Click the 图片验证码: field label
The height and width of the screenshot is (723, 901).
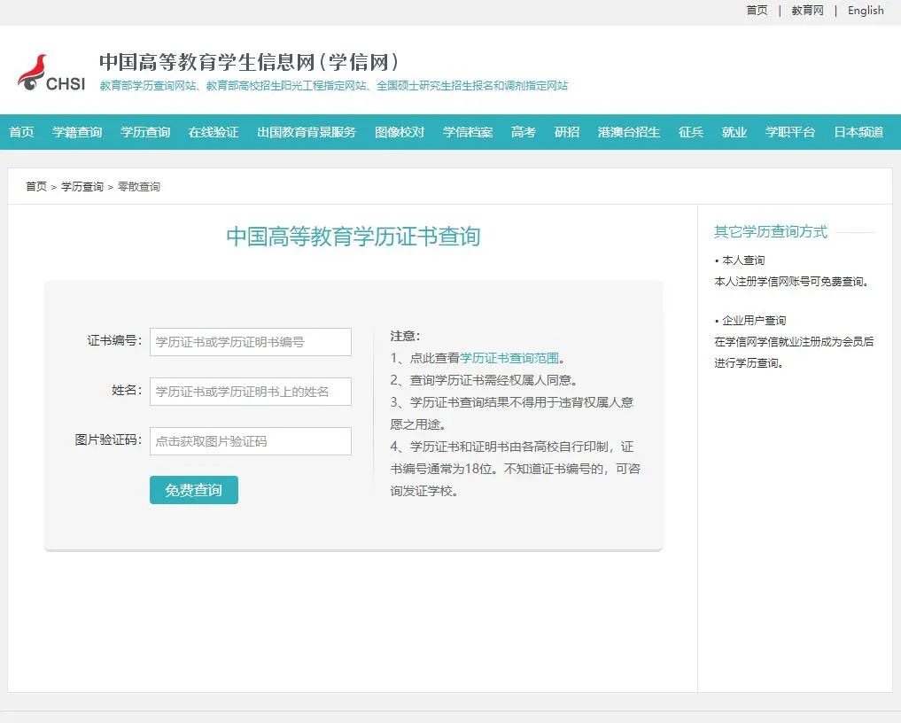click(x=108, y=439)
